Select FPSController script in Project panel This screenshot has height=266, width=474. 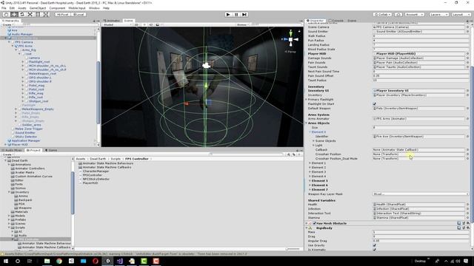(93, 175)
